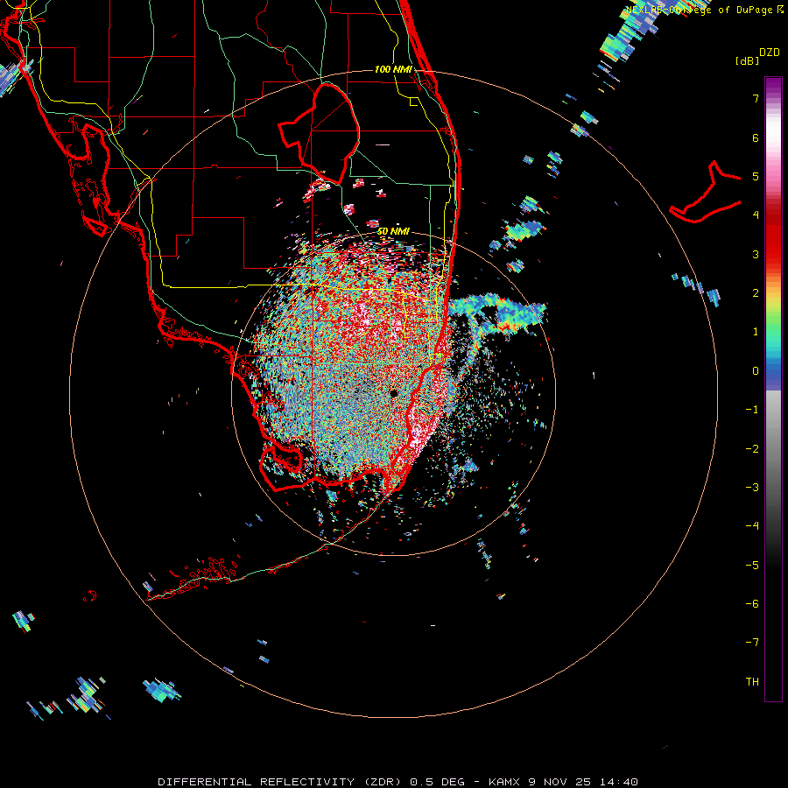Screen dimensions: 788x788
Task: Click legend tick label "0"
Action: point(756,371)
